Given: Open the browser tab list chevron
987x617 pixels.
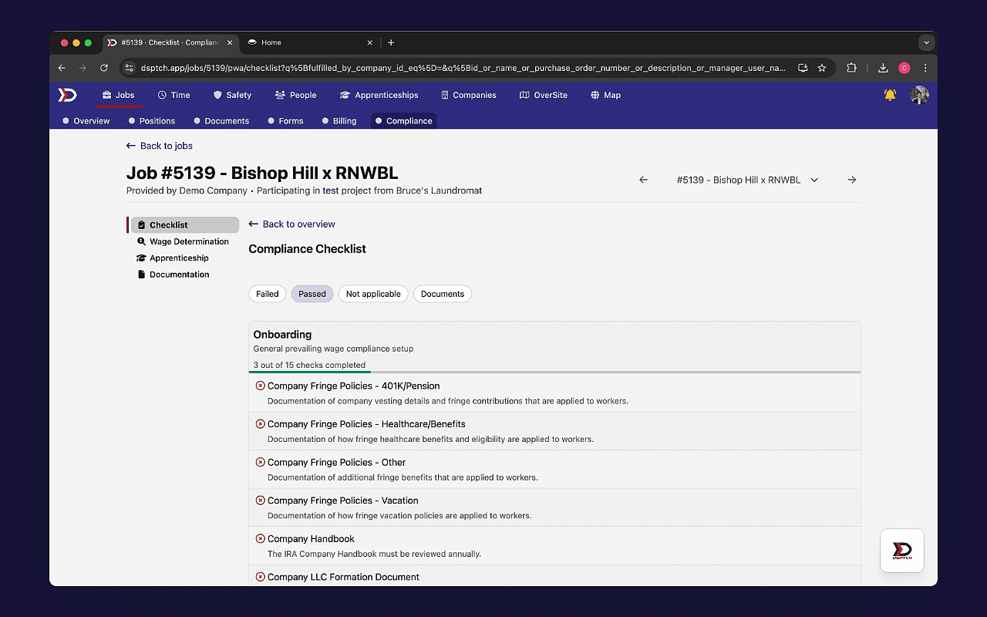Looking at the screenshot, I should coord(926,42).
